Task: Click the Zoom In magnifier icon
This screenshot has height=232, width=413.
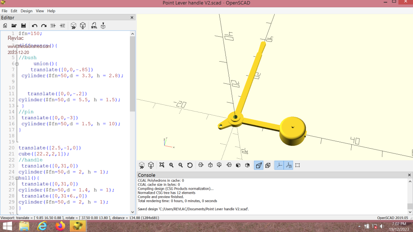Action: 171,165
